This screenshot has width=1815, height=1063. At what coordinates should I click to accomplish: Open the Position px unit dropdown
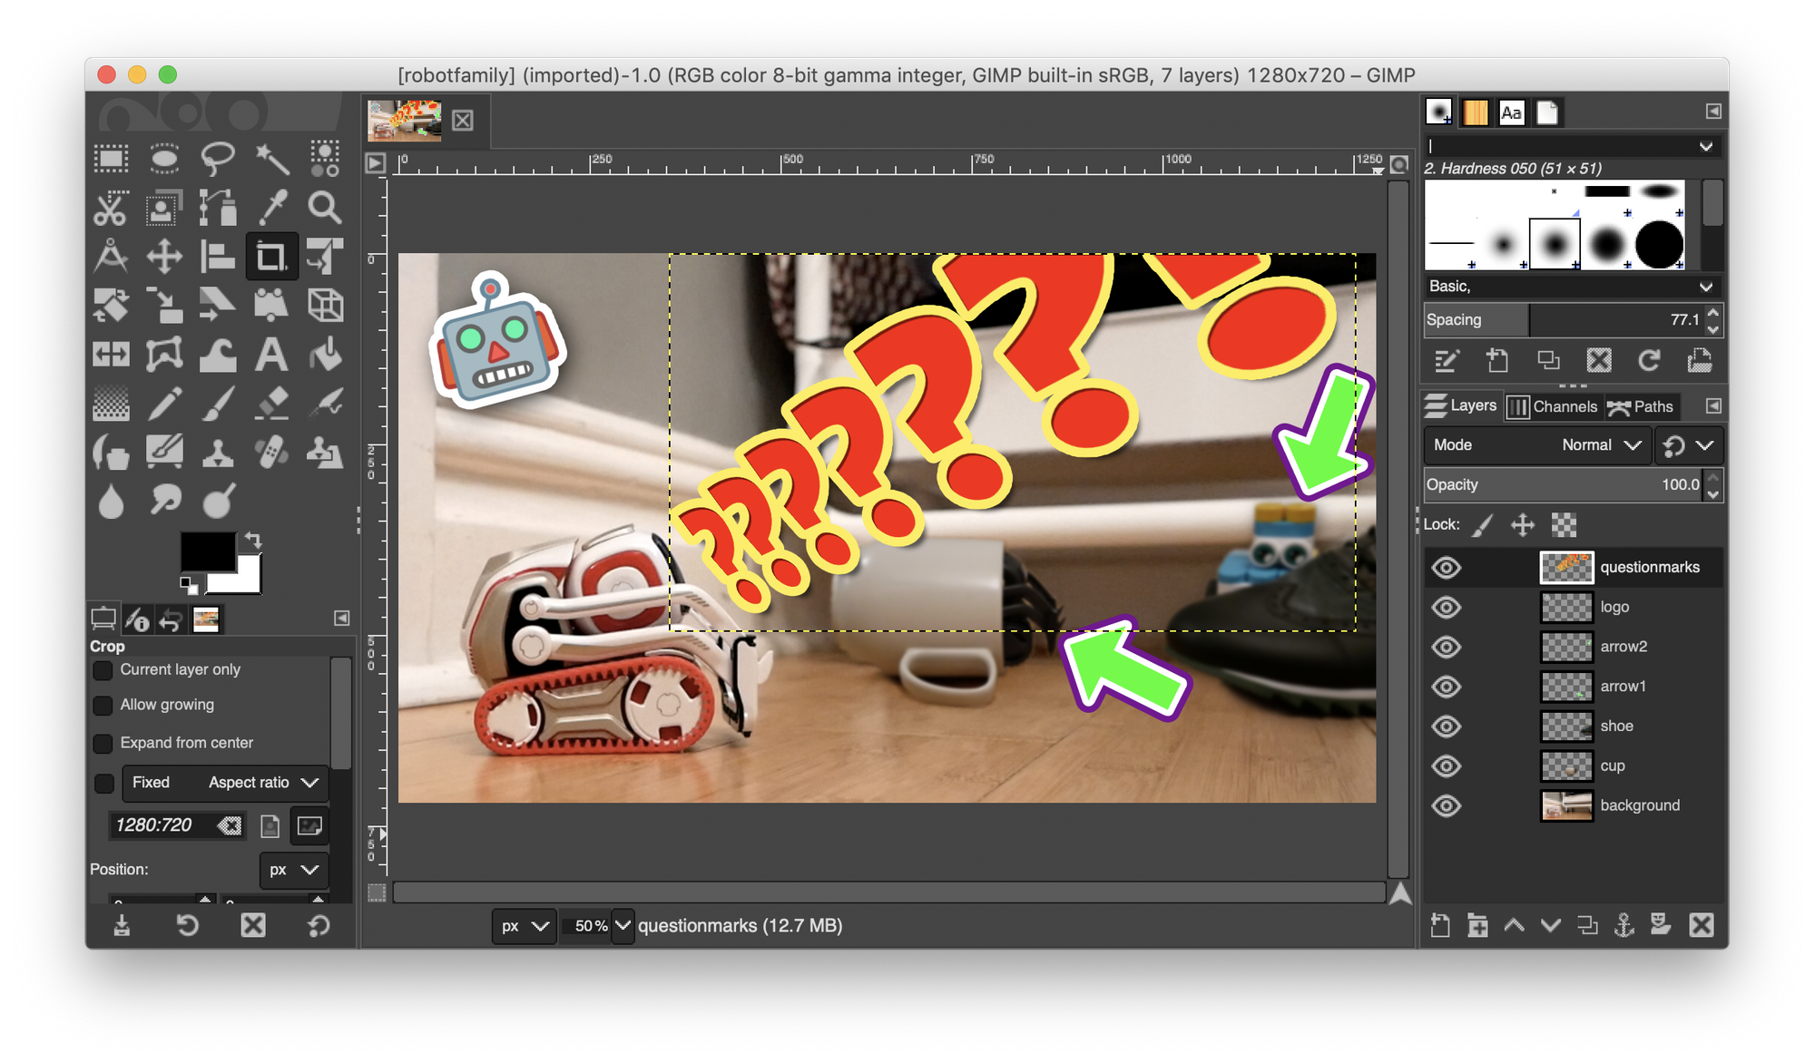(x=293, y=870)
